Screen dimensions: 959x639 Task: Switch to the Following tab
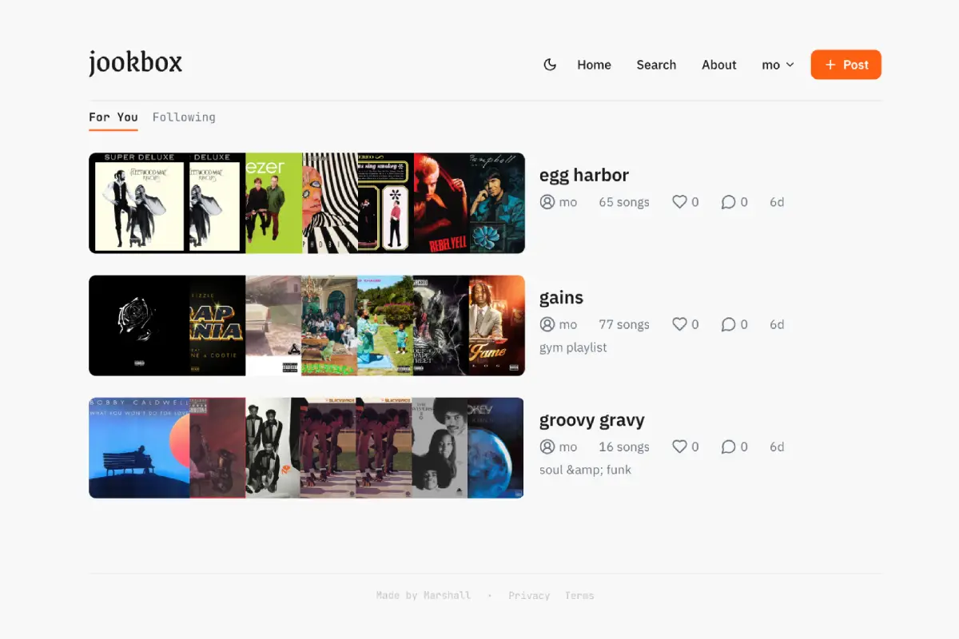click(x=184, y=117)
